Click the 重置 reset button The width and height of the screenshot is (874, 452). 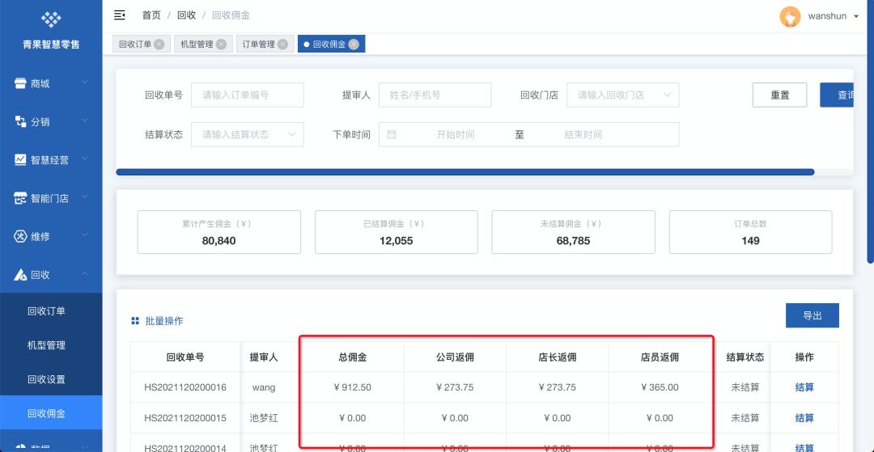click(779, 95)
